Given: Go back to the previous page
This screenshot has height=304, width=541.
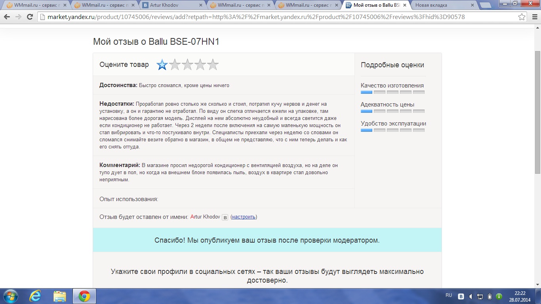Looking at the screenshot, I should [x=7, y=17].
